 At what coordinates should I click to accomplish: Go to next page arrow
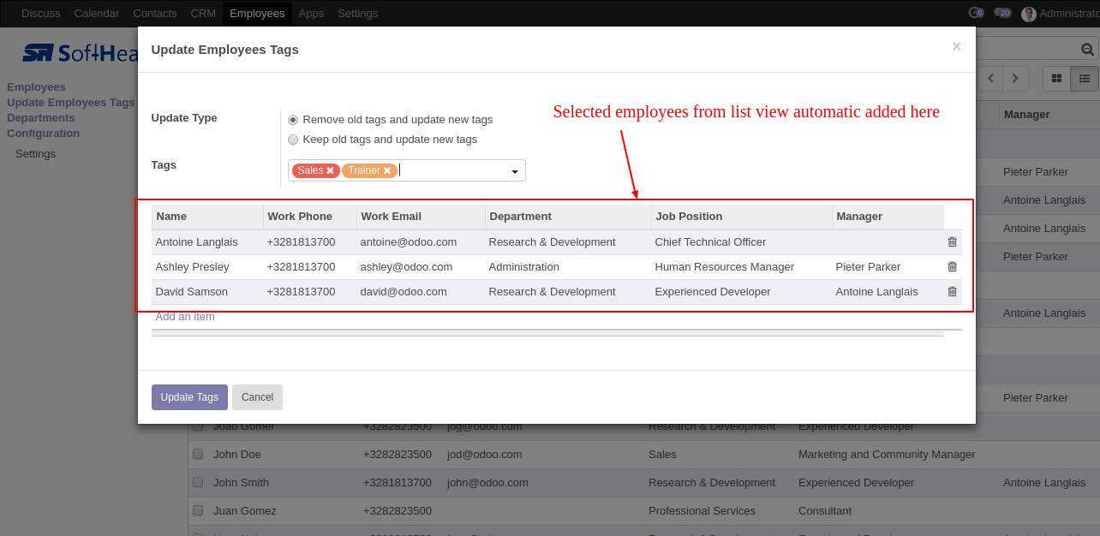click(x=1016, y=78)
